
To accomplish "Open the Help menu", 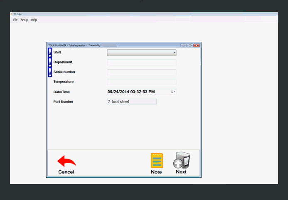I will pos(34,20).
